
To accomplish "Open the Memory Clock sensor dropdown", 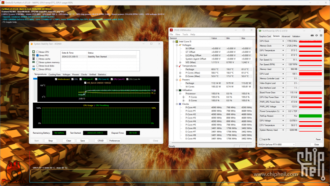I will click(283, 46).
